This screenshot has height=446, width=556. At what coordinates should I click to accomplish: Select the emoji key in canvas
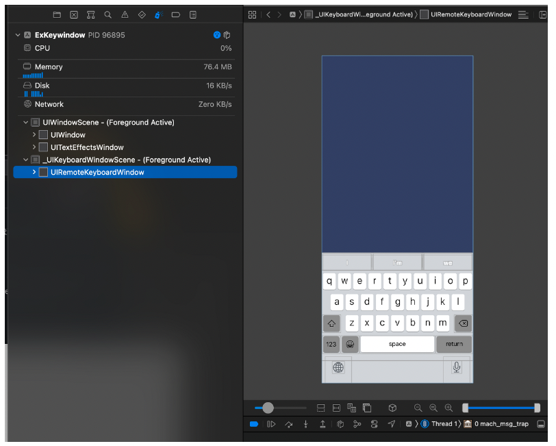[350, 344]
